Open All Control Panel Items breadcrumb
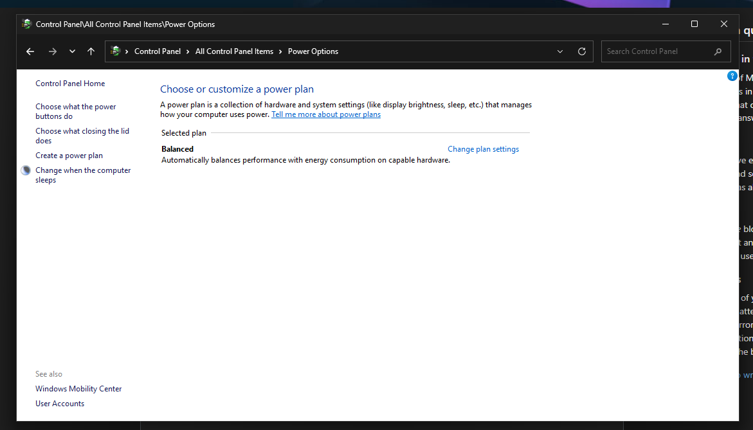This screenshot has width=753, height=430. (234, 51)
